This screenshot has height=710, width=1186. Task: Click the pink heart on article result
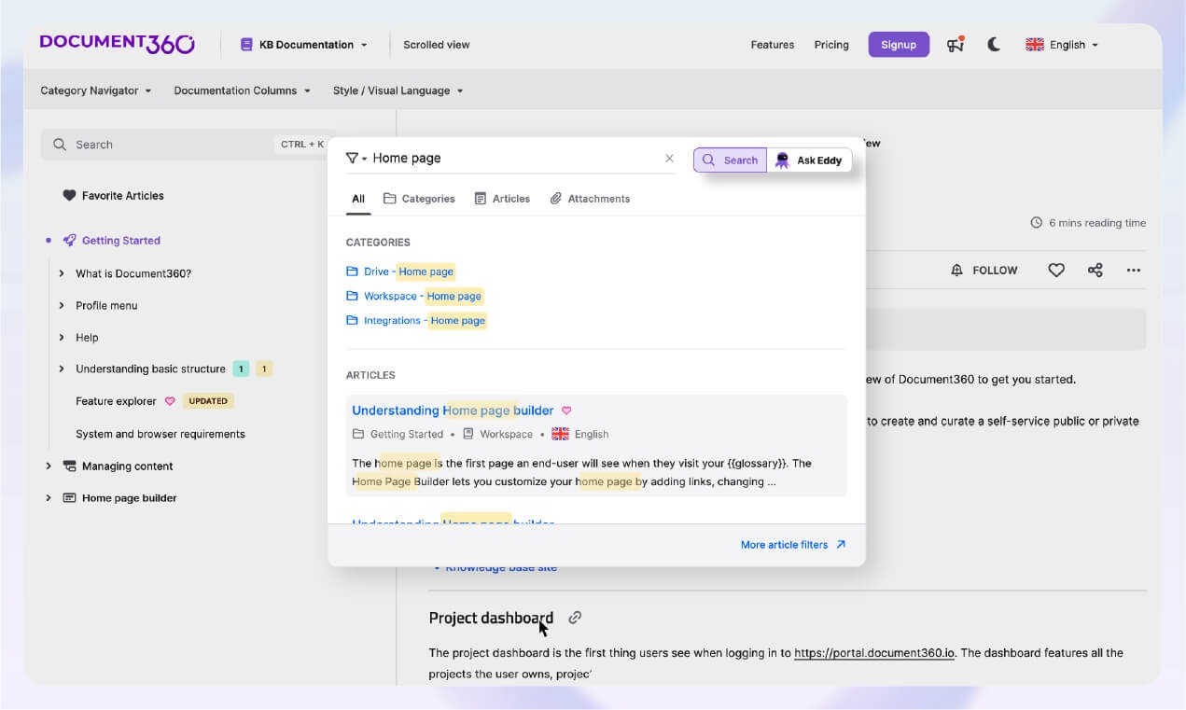tap(566, 411)
